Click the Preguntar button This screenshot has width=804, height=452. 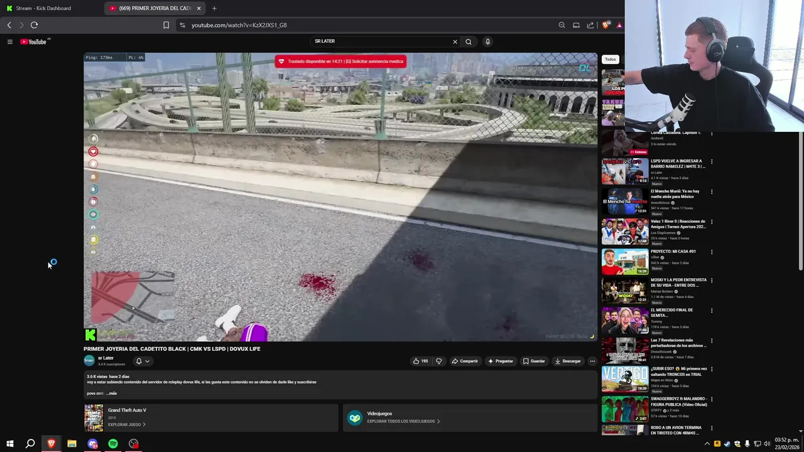[x=501, y=361]
